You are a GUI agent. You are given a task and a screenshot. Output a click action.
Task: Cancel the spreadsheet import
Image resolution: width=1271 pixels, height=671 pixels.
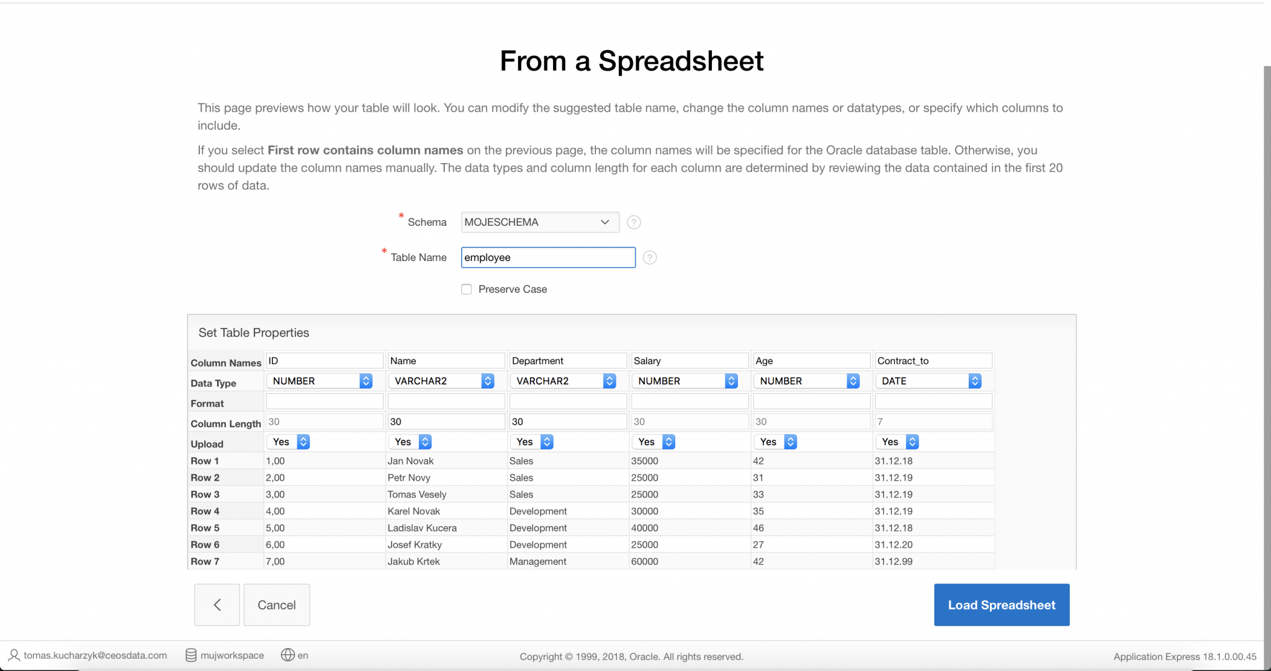click(x=276, y=605)
